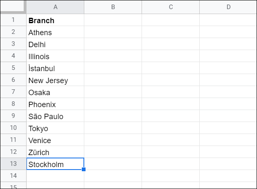Select column D header
Image resolution: width=257 pixels, height=189 pixels.
[x=228, y=7]
